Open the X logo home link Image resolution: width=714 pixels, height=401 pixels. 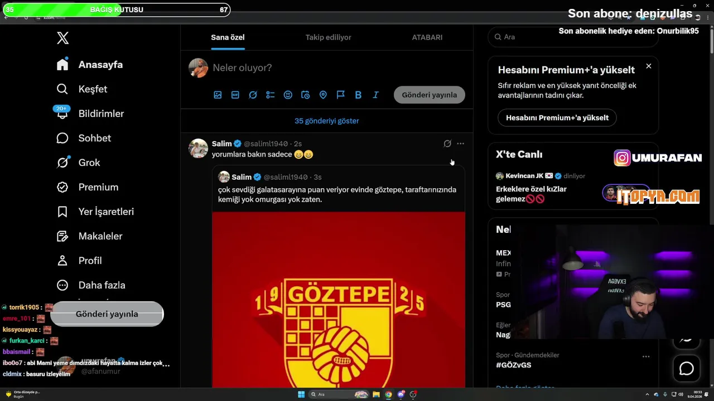coord(63,38)
